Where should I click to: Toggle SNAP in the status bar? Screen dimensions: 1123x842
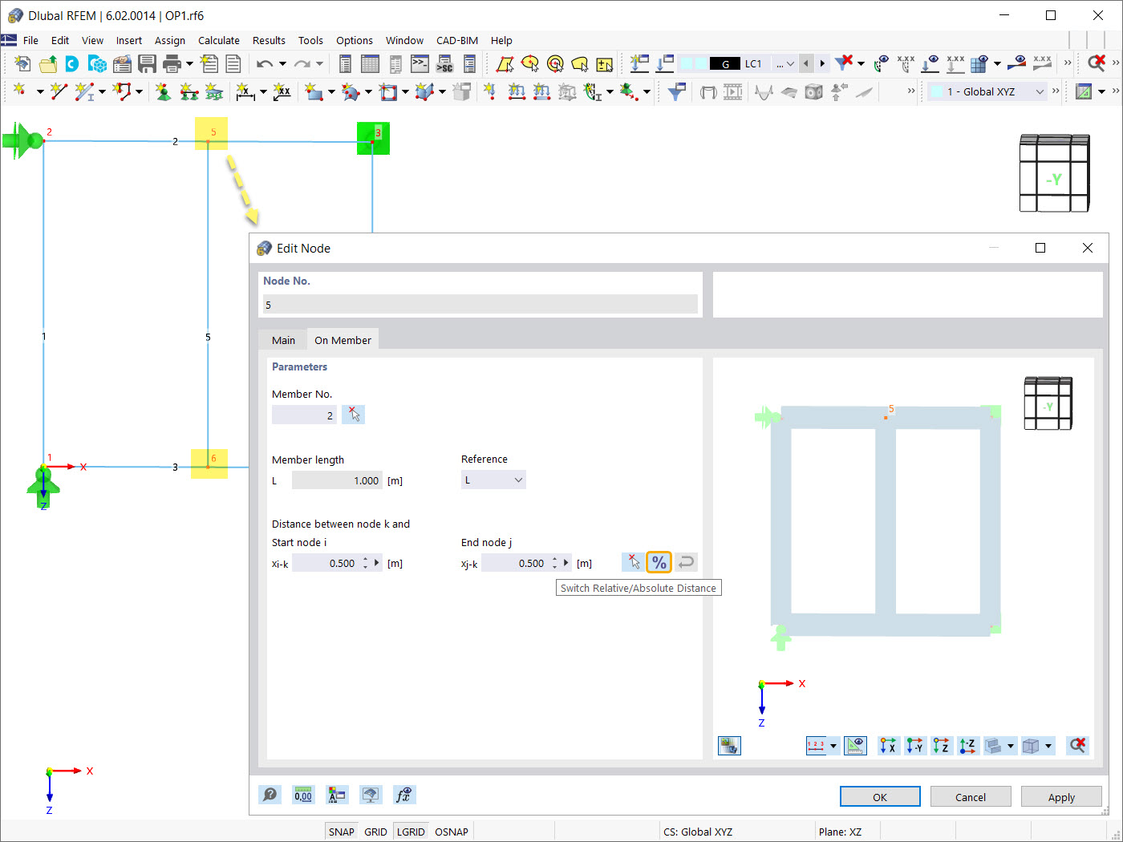(341, 832)
